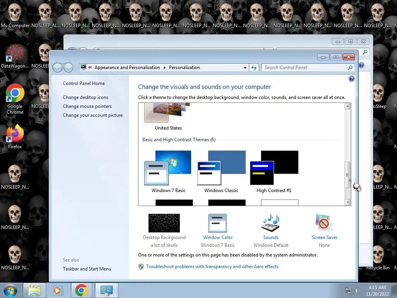The height and width of the screenshot is (298, 397).
Task: Open Taskbar and Start Menu link
Action: [x=87, y=269]
